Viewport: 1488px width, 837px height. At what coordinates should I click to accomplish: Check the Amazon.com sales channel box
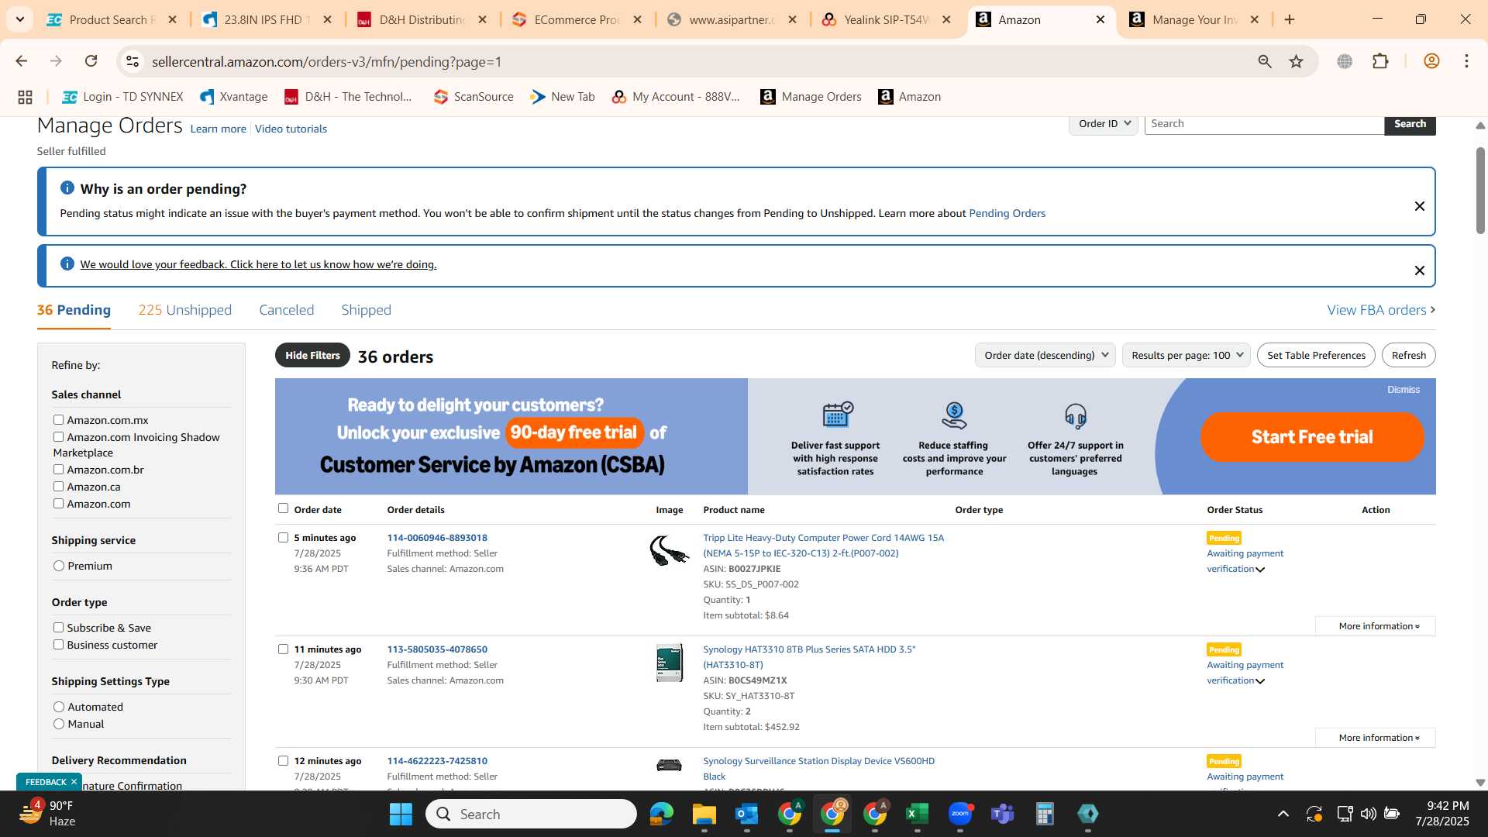pos(58,503)
